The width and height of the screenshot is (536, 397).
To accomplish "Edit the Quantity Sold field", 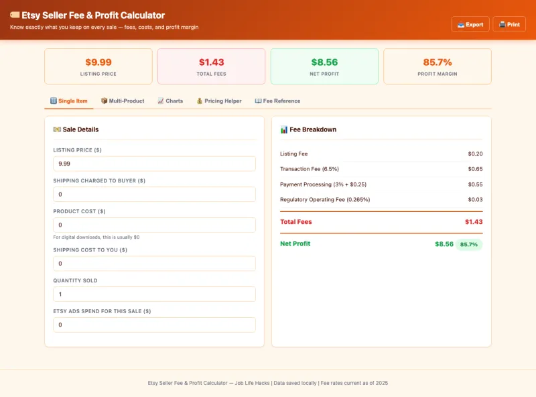I will 154,294.
